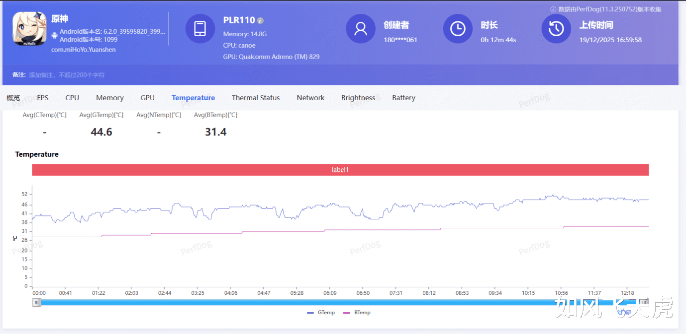Click the info icon next to PLR110
Viewport: 686px width, 334px height.
tap(260, 21)
